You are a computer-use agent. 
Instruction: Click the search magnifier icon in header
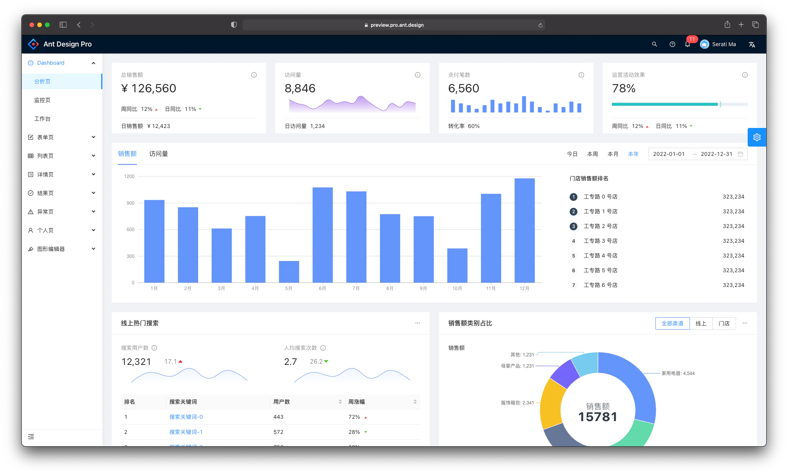click(x=654, y=44)
